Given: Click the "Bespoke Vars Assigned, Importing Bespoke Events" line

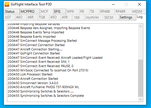Looking at the screenshot, I should [49, 28].
